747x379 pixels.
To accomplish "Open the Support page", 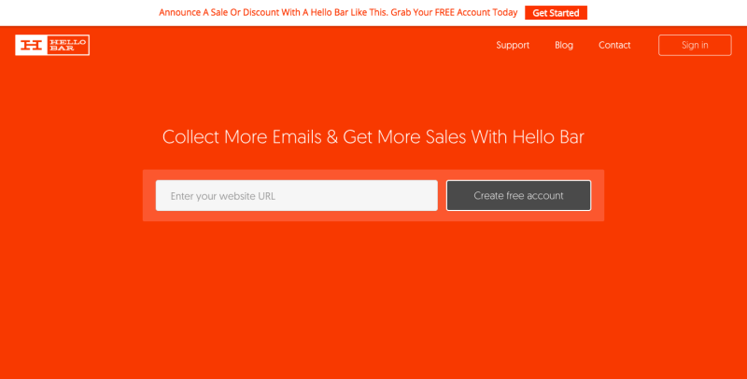I will 513,45.
